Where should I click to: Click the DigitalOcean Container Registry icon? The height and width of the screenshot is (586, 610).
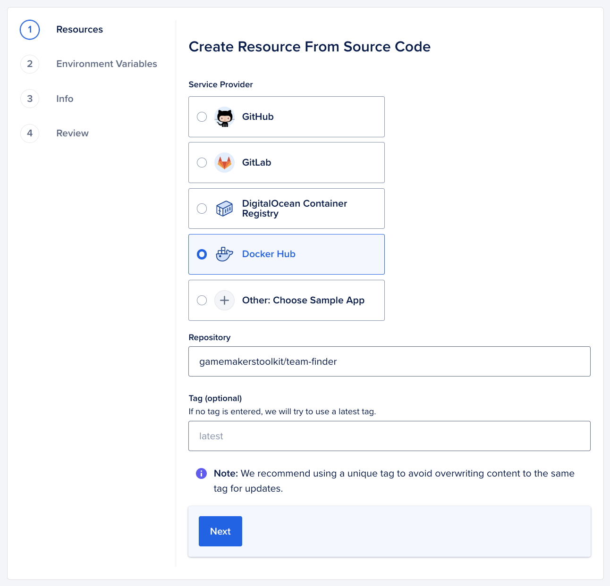224,209
